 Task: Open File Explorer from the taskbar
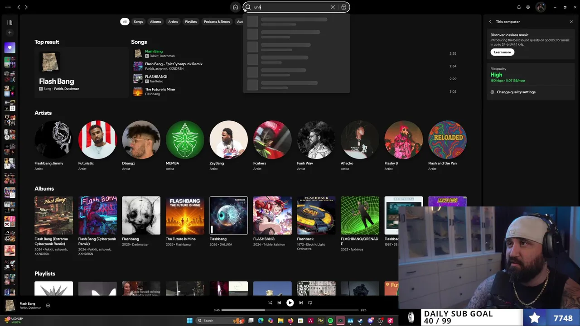click(x=280, y=321)
